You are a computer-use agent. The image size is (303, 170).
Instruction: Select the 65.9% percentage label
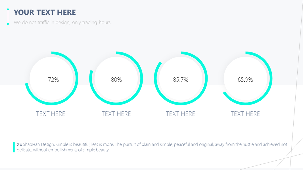tap(245, 80)
